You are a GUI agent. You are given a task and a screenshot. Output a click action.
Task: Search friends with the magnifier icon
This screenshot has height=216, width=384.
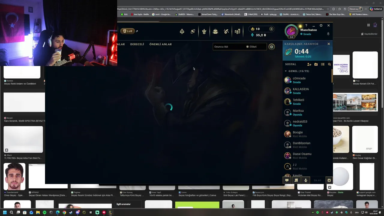[x=329, y=64]
